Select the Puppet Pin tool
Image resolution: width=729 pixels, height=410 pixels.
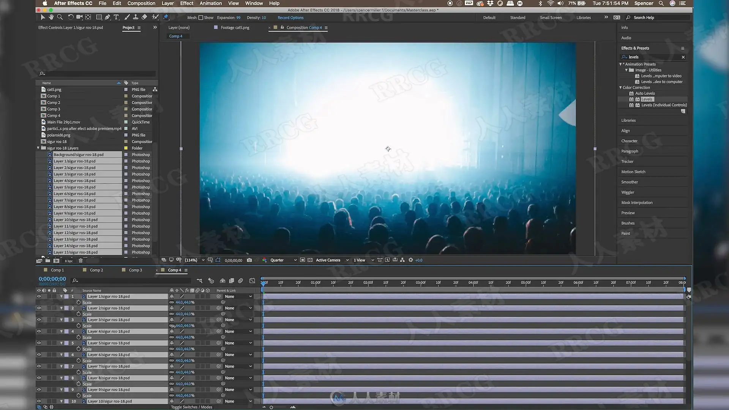pyautogui.click(x=166, y=17)
